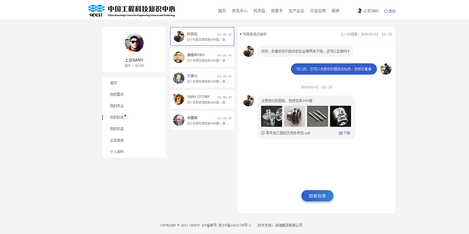Click the power icon to log out
469x234 pixels.
pyautogui.click(x=385, y=11)
